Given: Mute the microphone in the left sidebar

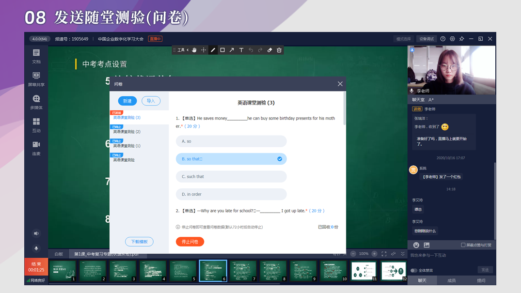Looking at the screenshot, I should [x=36, y=248].
